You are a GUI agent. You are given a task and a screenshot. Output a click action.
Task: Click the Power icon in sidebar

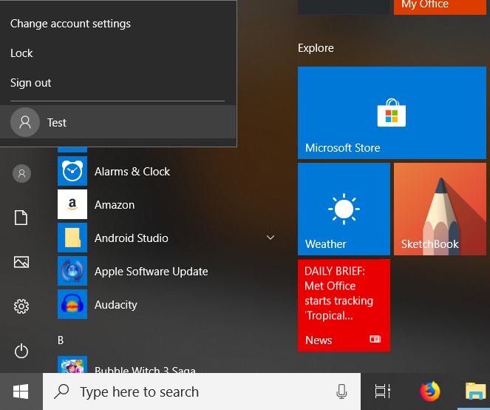click(21, 350)
